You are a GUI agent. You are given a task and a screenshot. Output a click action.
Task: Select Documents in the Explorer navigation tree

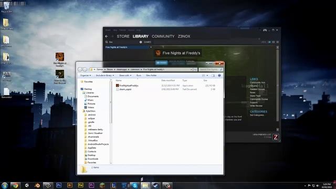coord(91,97)
